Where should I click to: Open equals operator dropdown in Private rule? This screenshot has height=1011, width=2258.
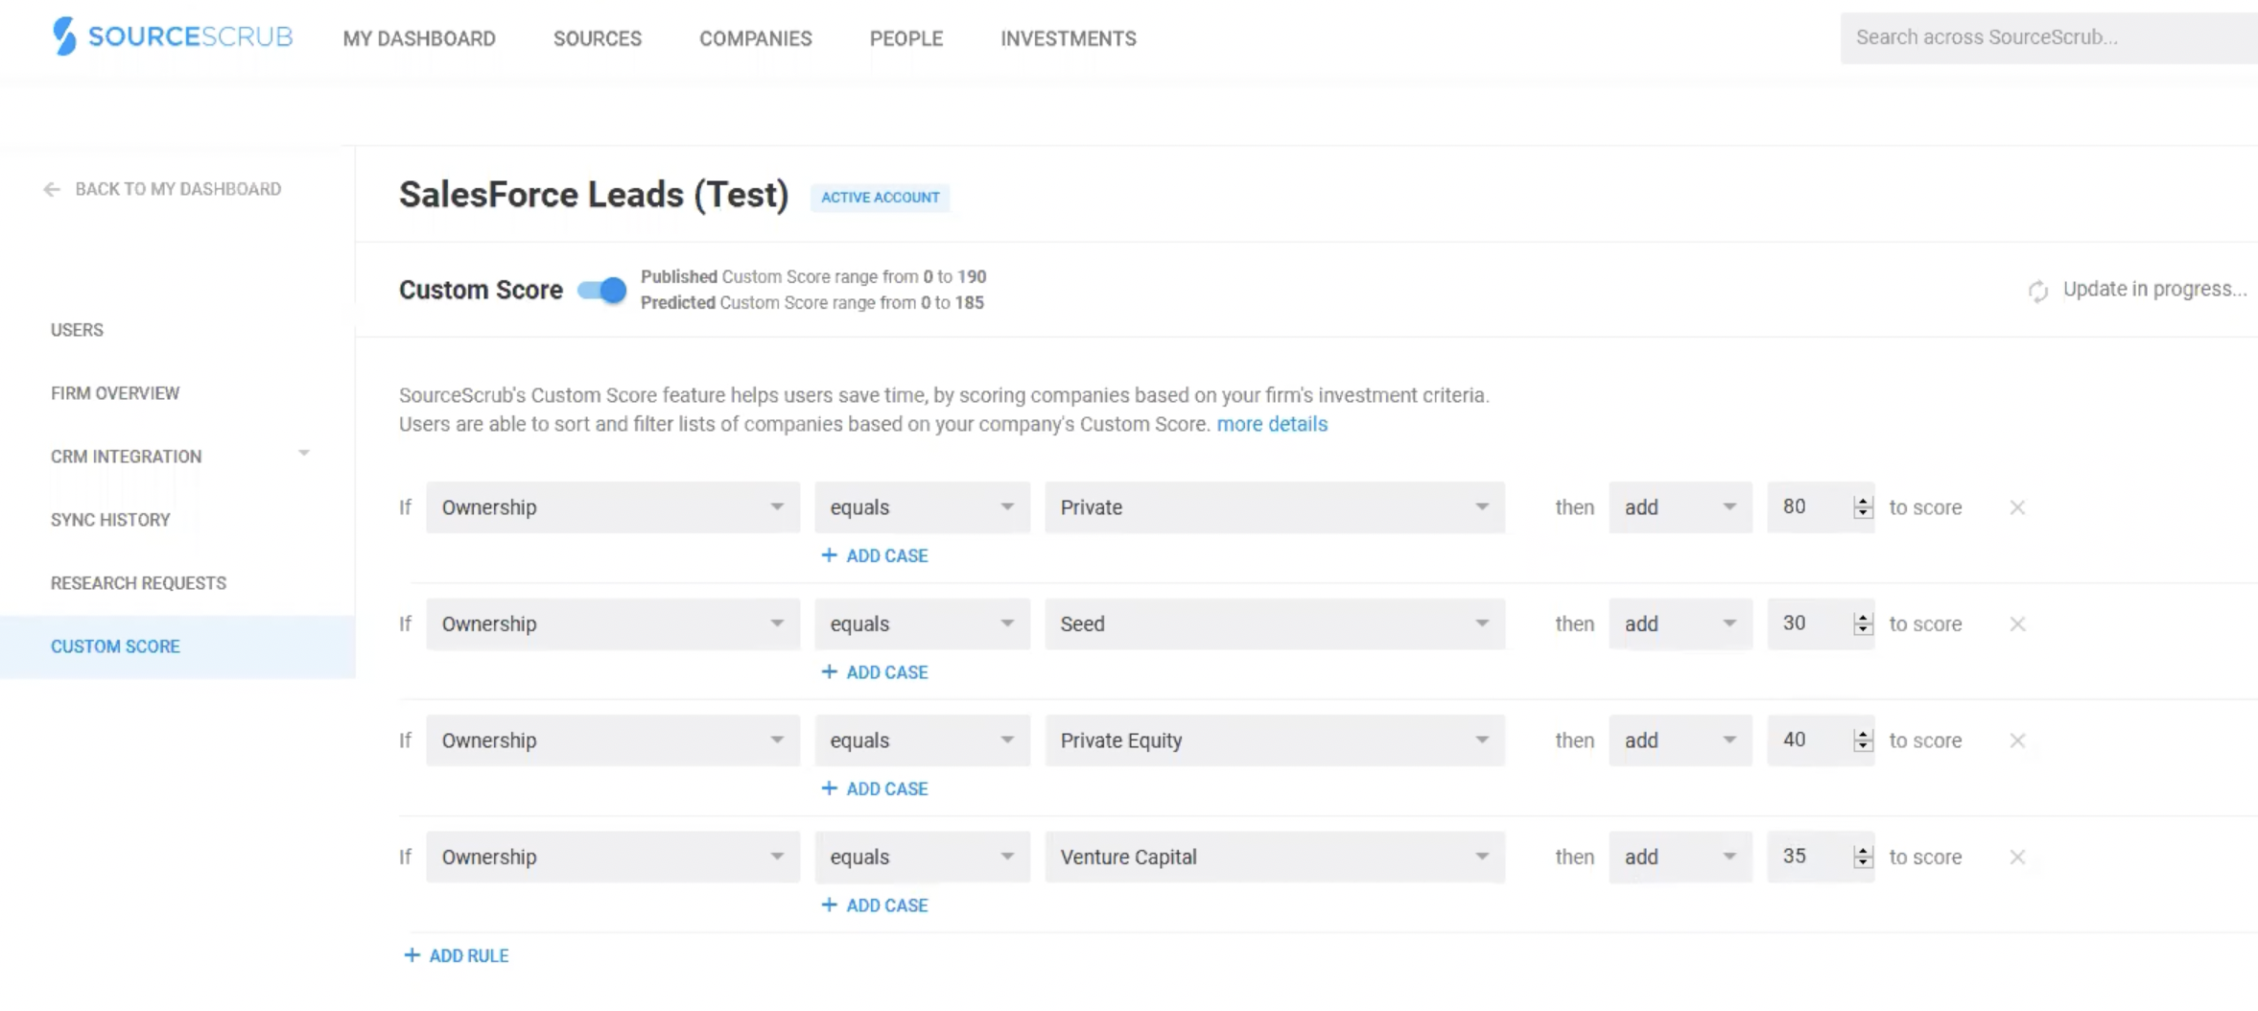click(922, 507)
